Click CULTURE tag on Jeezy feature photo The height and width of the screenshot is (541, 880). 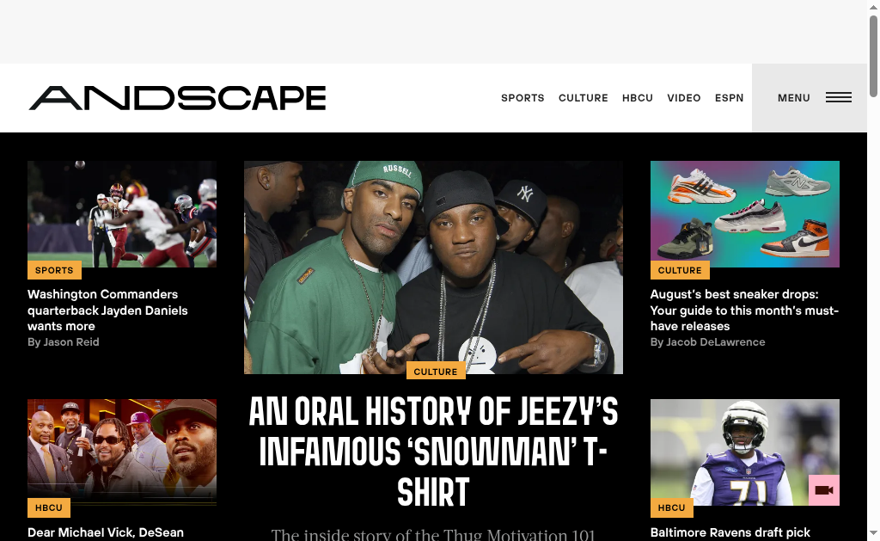[436, 372]
